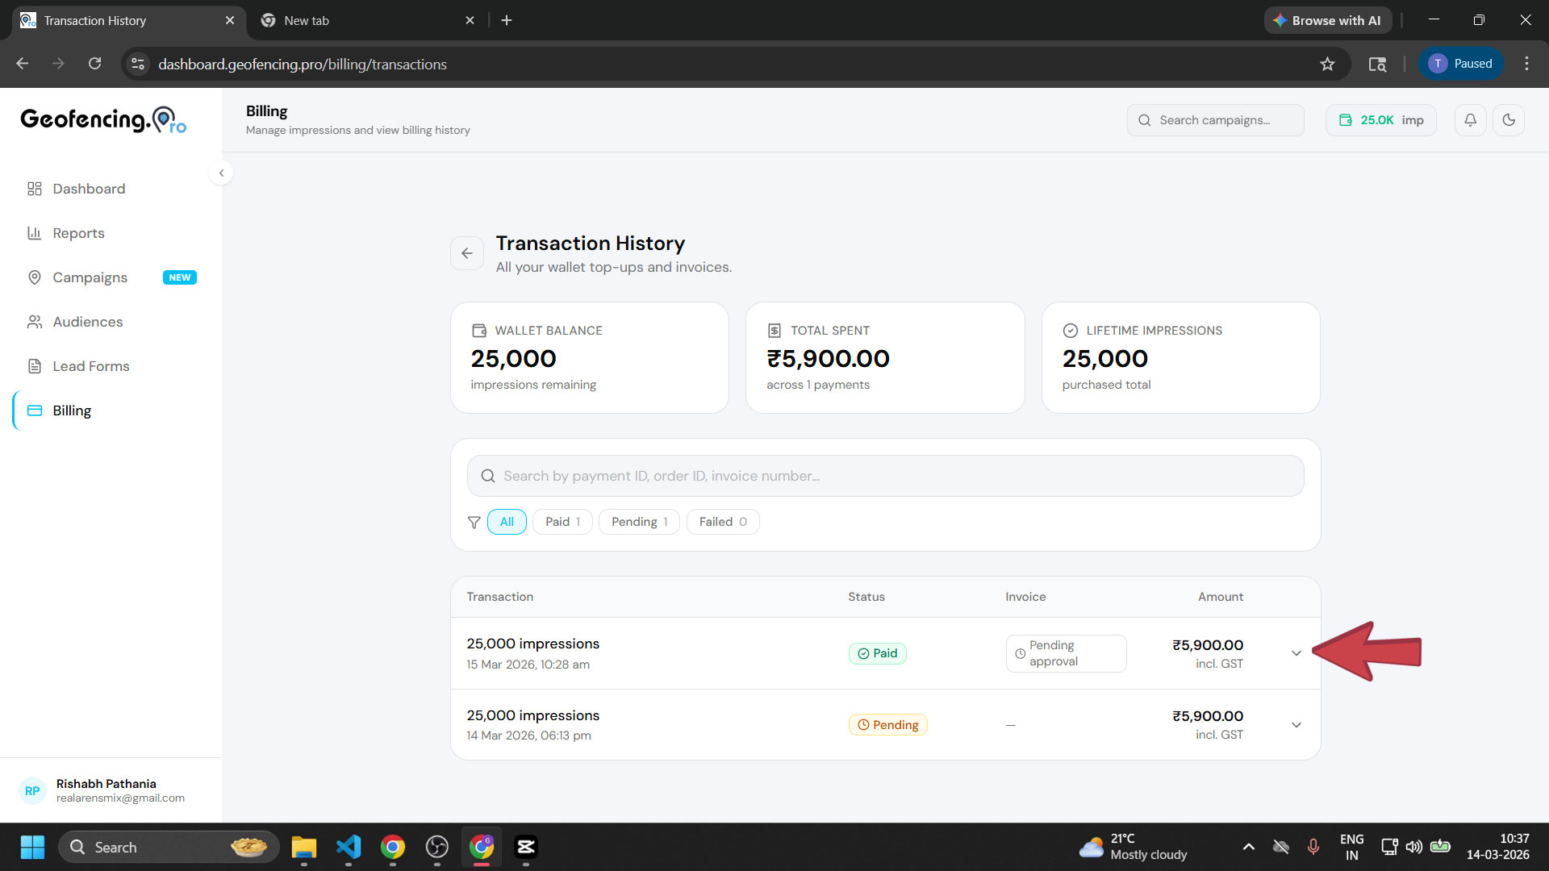
Task: Open the Chrome three-dot menu
Action: (x=1526, y=64)
